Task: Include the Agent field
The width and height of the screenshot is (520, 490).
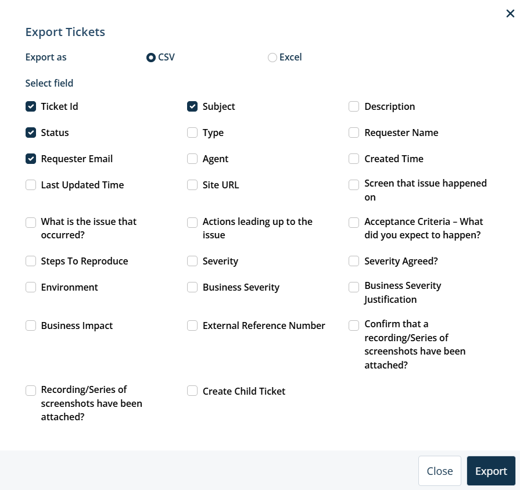Action: (x=192, y=159)
